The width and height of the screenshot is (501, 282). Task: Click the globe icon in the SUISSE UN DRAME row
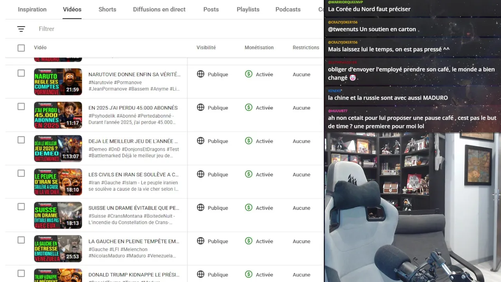(200, 207)
